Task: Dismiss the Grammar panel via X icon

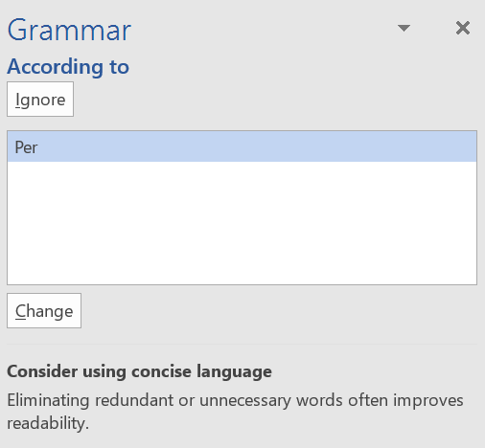Action: 463,28
